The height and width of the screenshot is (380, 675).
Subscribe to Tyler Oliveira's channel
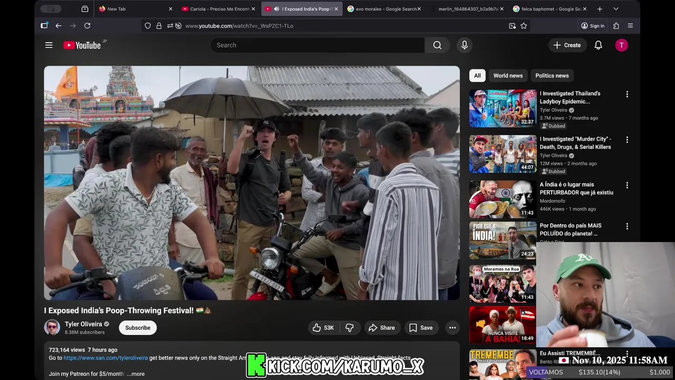pyautogui.click(x=138, y=328)
